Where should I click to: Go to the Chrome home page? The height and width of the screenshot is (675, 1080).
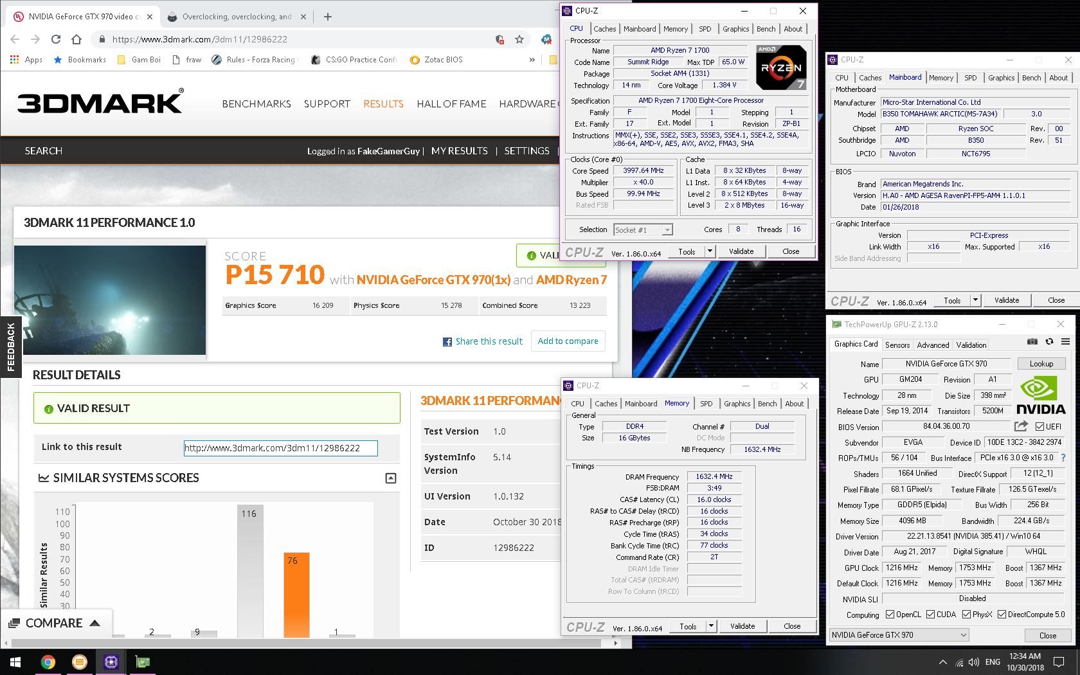point(76,39)
